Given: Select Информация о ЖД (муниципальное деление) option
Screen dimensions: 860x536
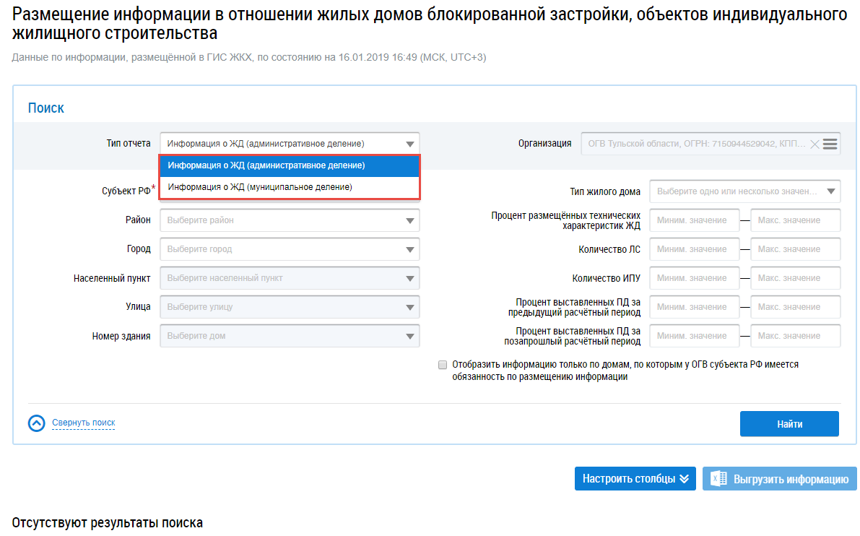Looking at the screenshot, I should [289, 187].
